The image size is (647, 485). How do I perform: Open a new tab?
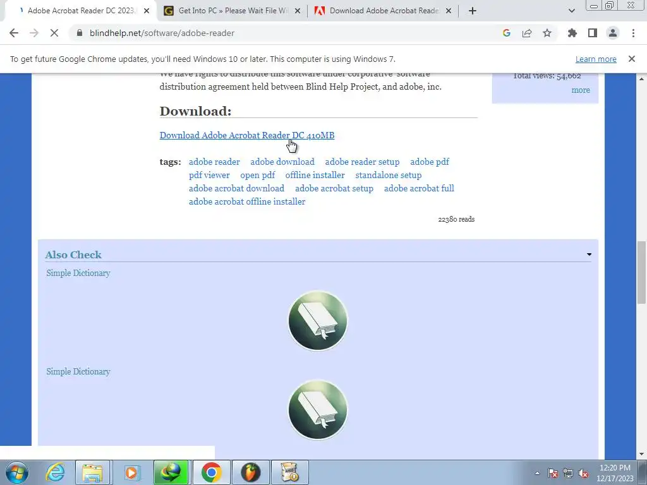(x=473, y=11)
